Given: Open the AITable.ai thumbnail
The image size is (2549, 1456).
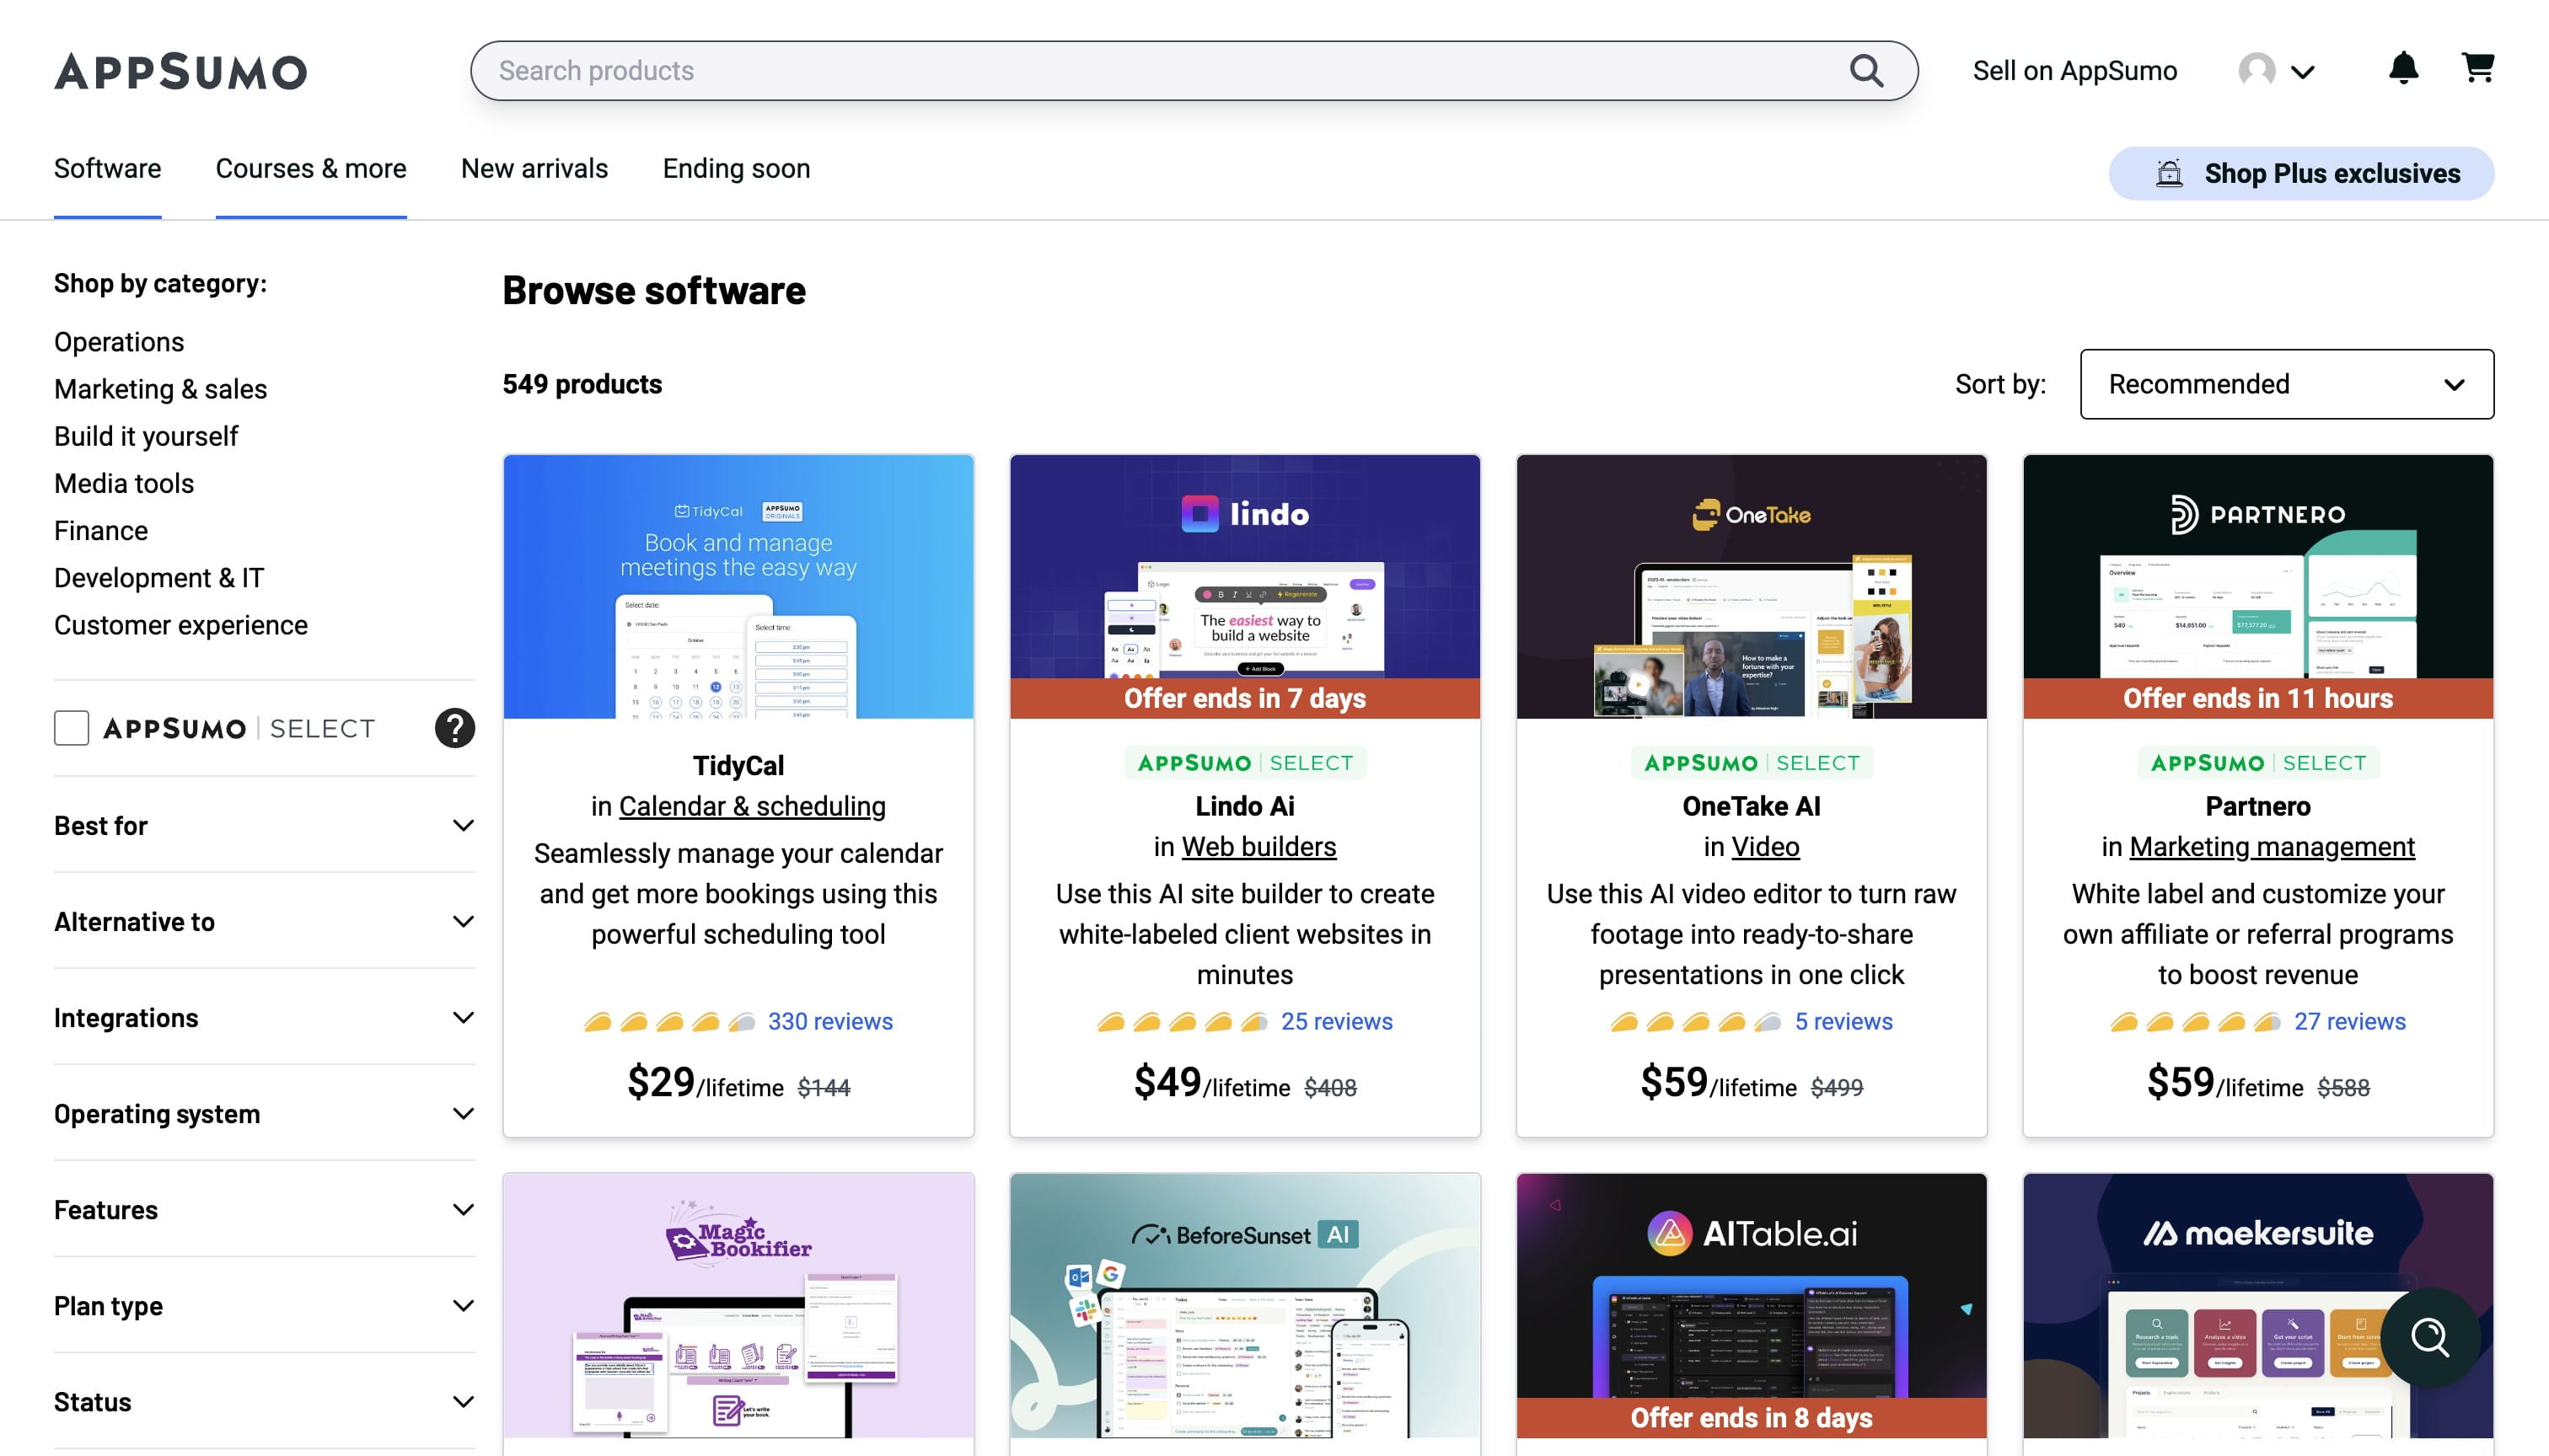Looking at the screenshot, I should coord(1752,1305).
